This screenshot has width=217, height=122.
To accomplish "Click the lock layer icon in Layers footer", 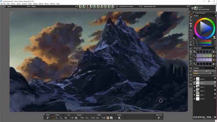I will 210,117.
